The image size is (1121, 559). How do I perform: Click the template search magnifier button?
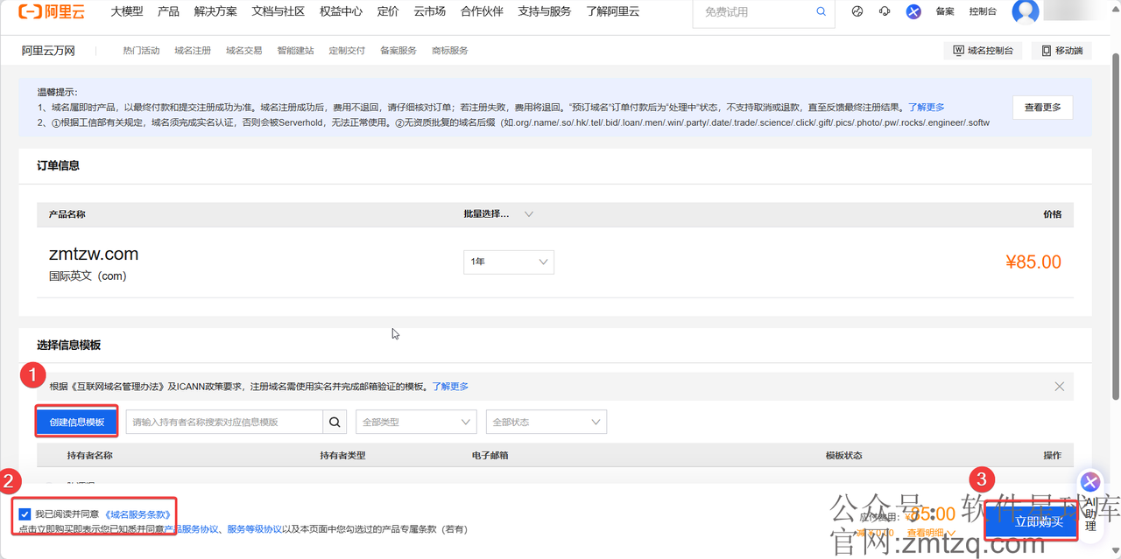tap(335, 422)
